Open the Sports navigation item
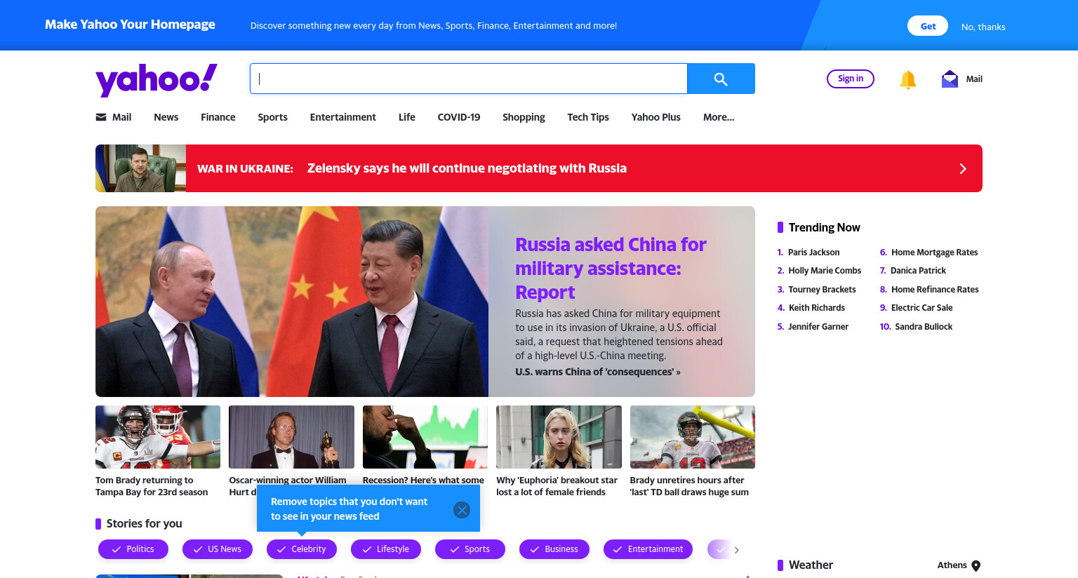This screenshot has width=1078, height=578. pyautogui.click(x=272, y=117)
